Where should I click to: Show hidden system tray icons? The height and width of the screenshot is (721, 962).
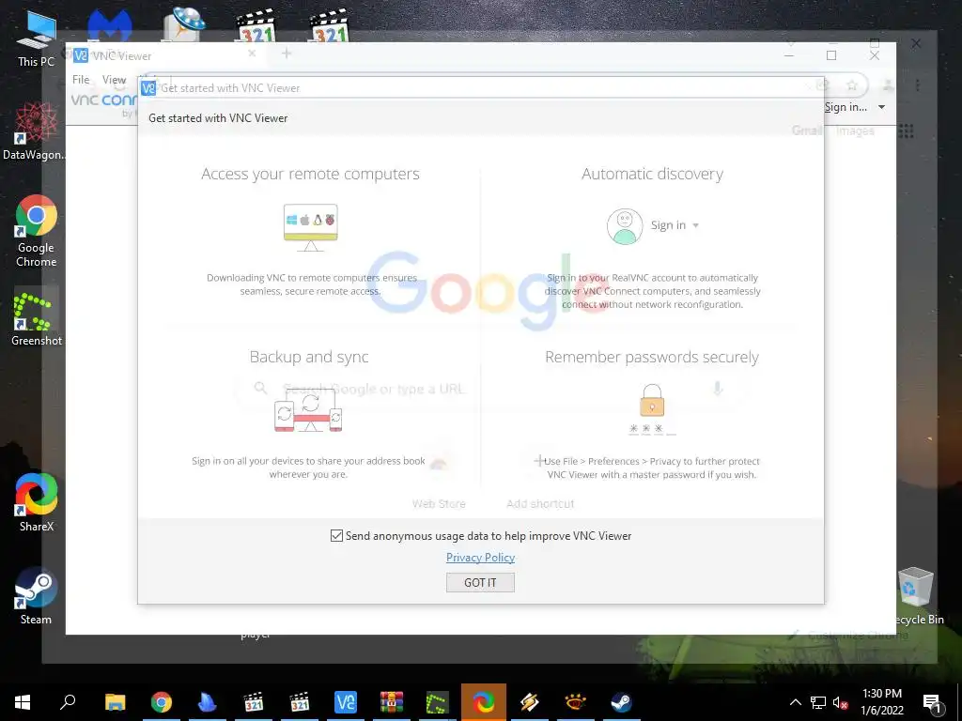[795, 702]
